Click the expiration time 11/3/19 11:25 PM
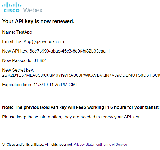 point(56,85)
